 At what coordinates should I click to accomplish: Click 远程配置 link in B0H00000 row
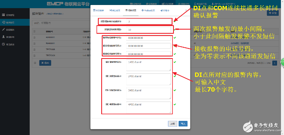pyautogui.click(x=245, y=43)
